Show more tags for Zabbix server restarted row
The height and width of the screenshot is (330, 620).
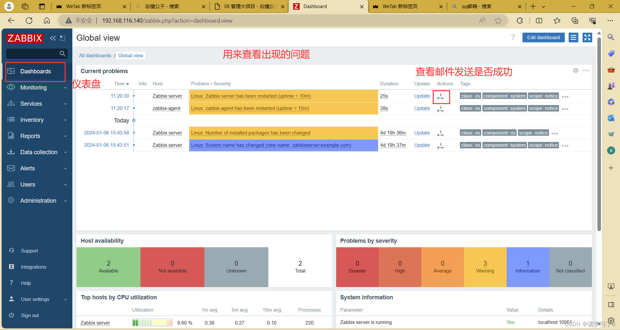pos(565,97)
